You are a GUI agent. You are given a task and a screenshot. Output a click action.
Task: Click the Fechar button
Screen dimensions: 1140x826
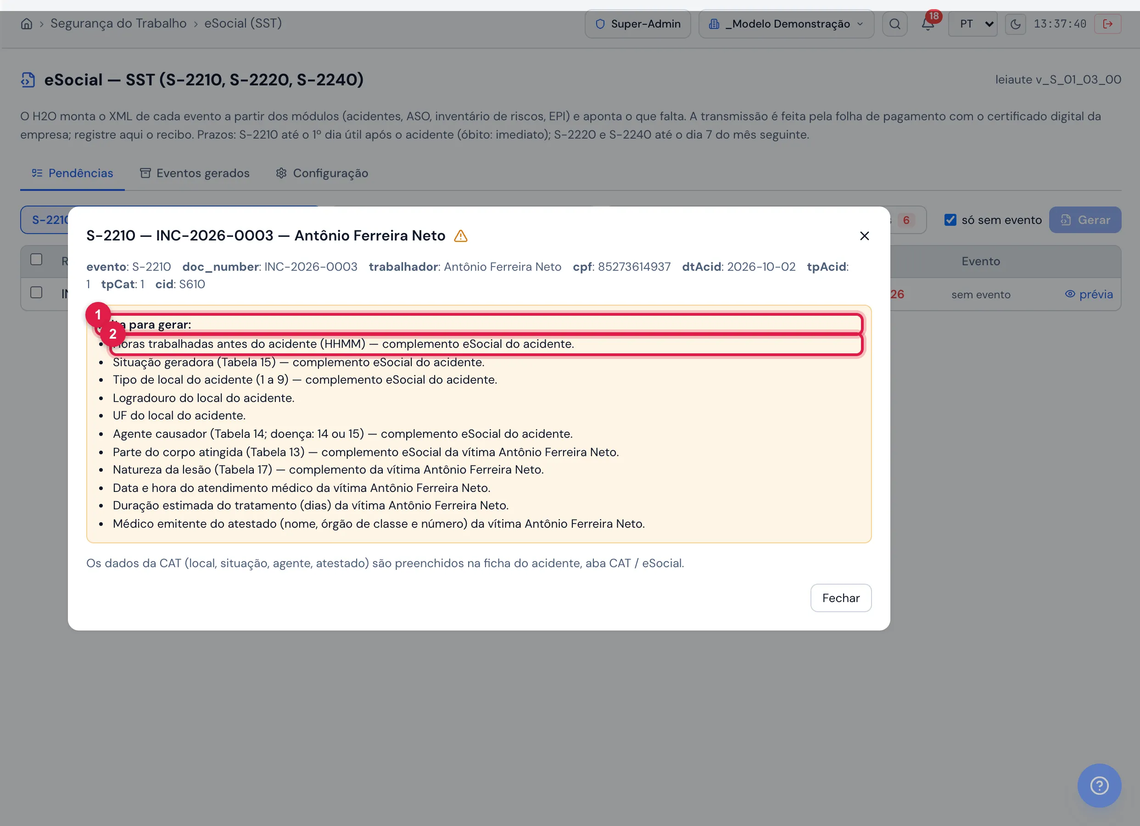[840, 598]
